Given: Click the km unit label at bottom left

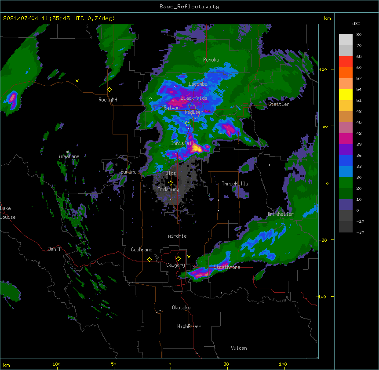Looking at the screenshot, I should click(7, 365).
